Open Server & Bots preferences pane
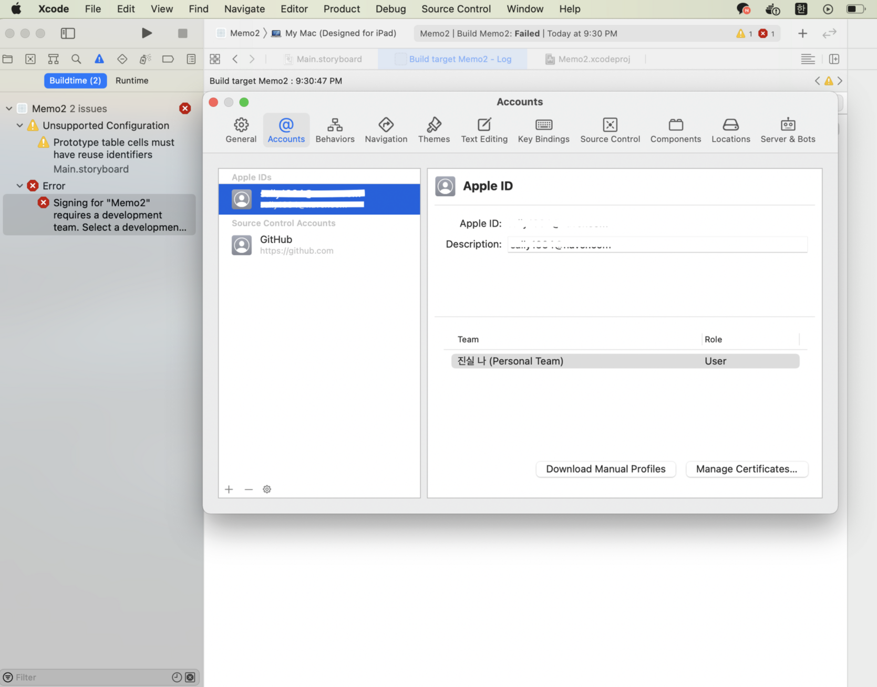 787,130
